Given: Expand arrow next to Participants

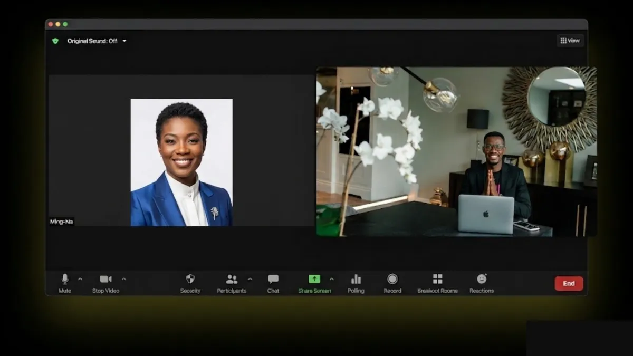Looking at the screenshot, I should click(x=250, y=279).
